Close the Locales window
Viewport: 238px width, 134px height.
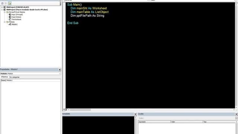(237, 114)
